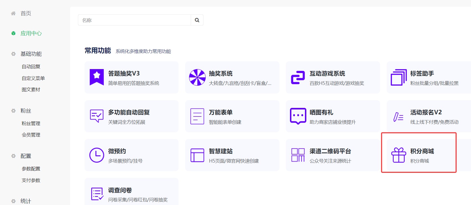Go to 首页 in the sidebar
Viewport: 471px width, 205px height.
point(26,13)
